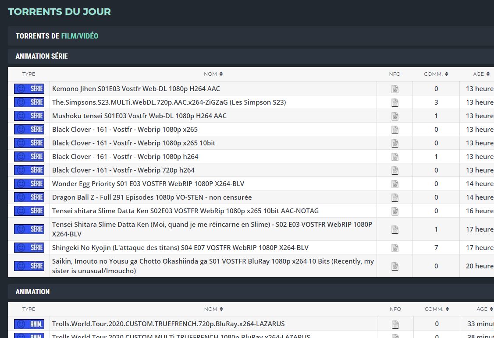Open Film/Vidéo category link

tap(79, 36)
